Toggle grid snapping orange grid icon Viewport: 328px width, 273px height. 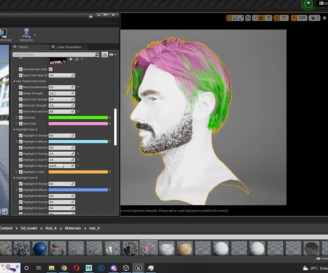[261, 18]
